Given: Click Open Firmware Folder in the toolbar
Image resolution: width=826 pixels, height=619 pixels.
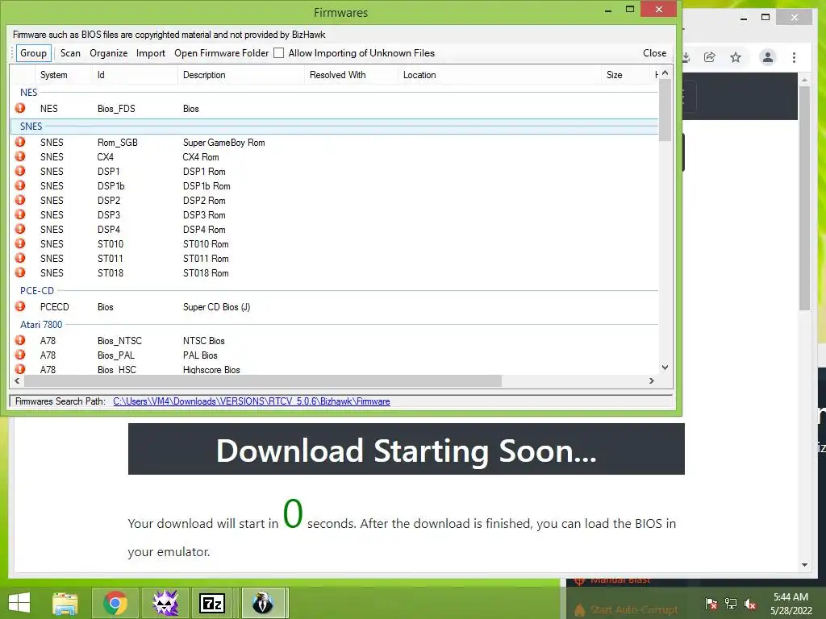Looking at the screenshot, I should click(x=221, y=53).
